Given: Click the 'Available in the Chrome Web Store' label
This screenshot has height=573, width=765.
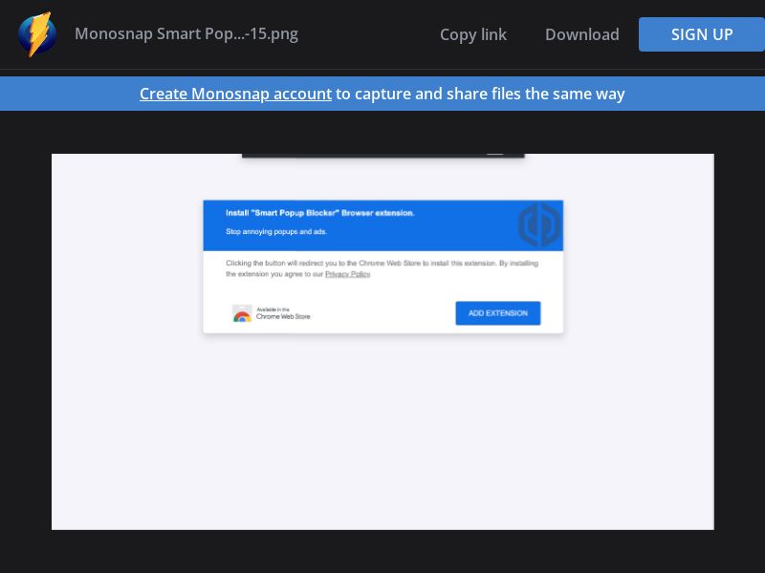Looking at the screenshot, I should click(282, 313).
